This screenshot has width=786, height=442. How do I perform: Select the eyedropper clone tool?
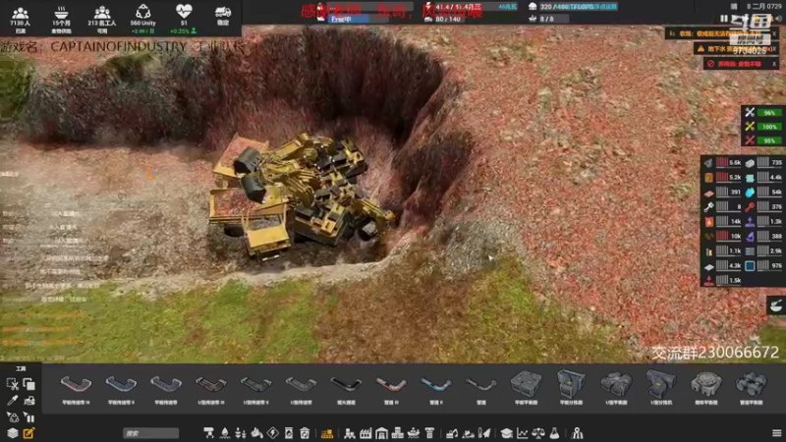pos(12,401)
